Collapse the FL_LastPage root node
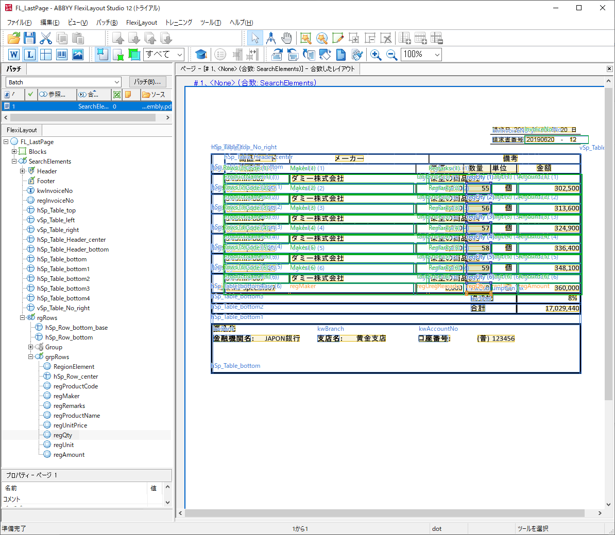The height and width of the screenshot is (535, 615). tap(6, 142)
